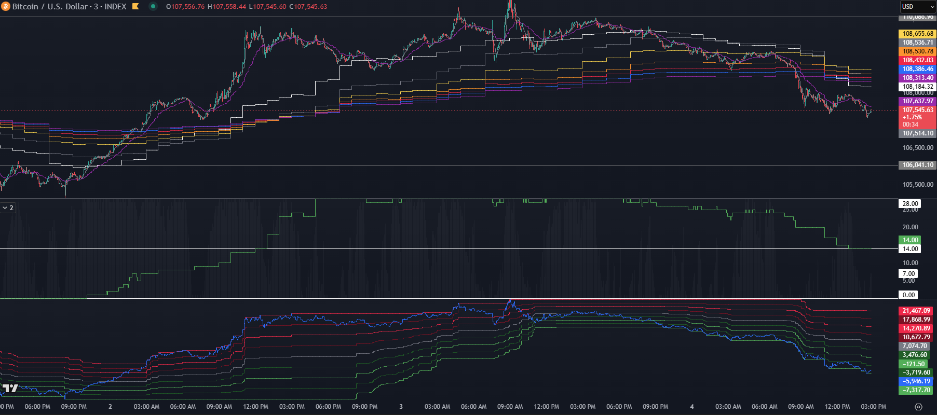Click the gray 7,074.70 band label
The height and width of the screenshot is (415, 937).
[x=915, y=346]
